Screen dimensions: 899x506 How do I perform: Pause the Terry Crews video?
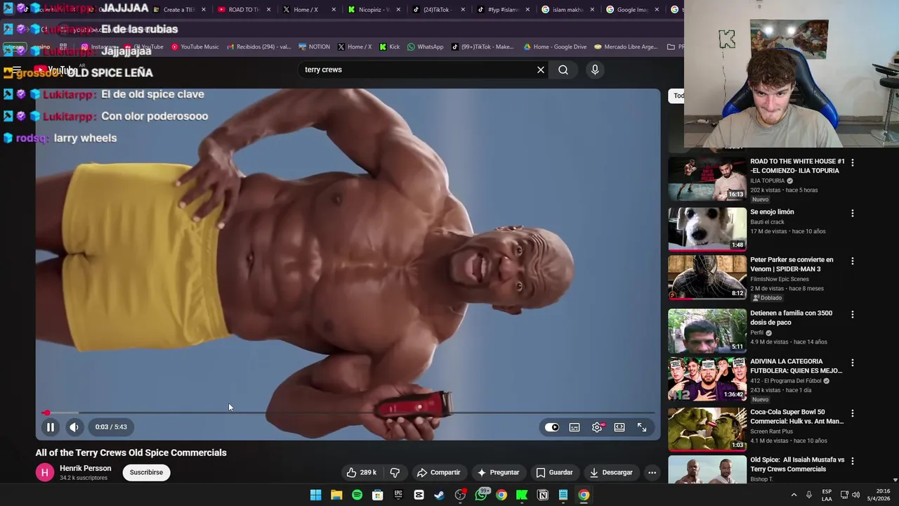click(51, 427)
